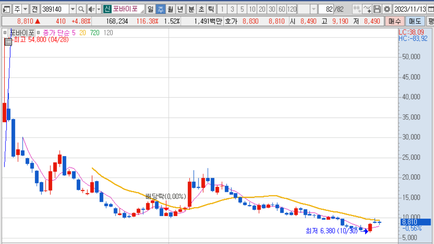Viewport: 434px width, 244px height.
Task: Switch to daily 일 chart
Action: coord(150,10)
